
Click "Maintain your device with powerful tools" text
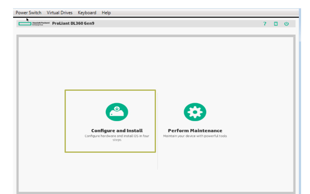pyautogui.click(x=195, y=136)
